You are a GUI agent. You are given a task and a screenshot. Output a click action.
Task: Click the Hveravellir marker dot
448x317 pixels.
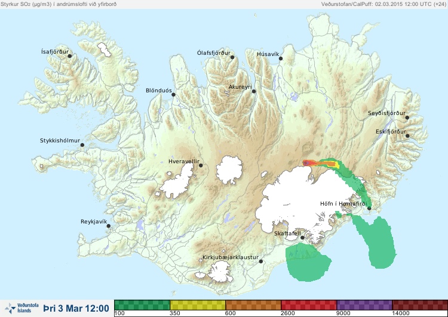(x=201, y=165)
